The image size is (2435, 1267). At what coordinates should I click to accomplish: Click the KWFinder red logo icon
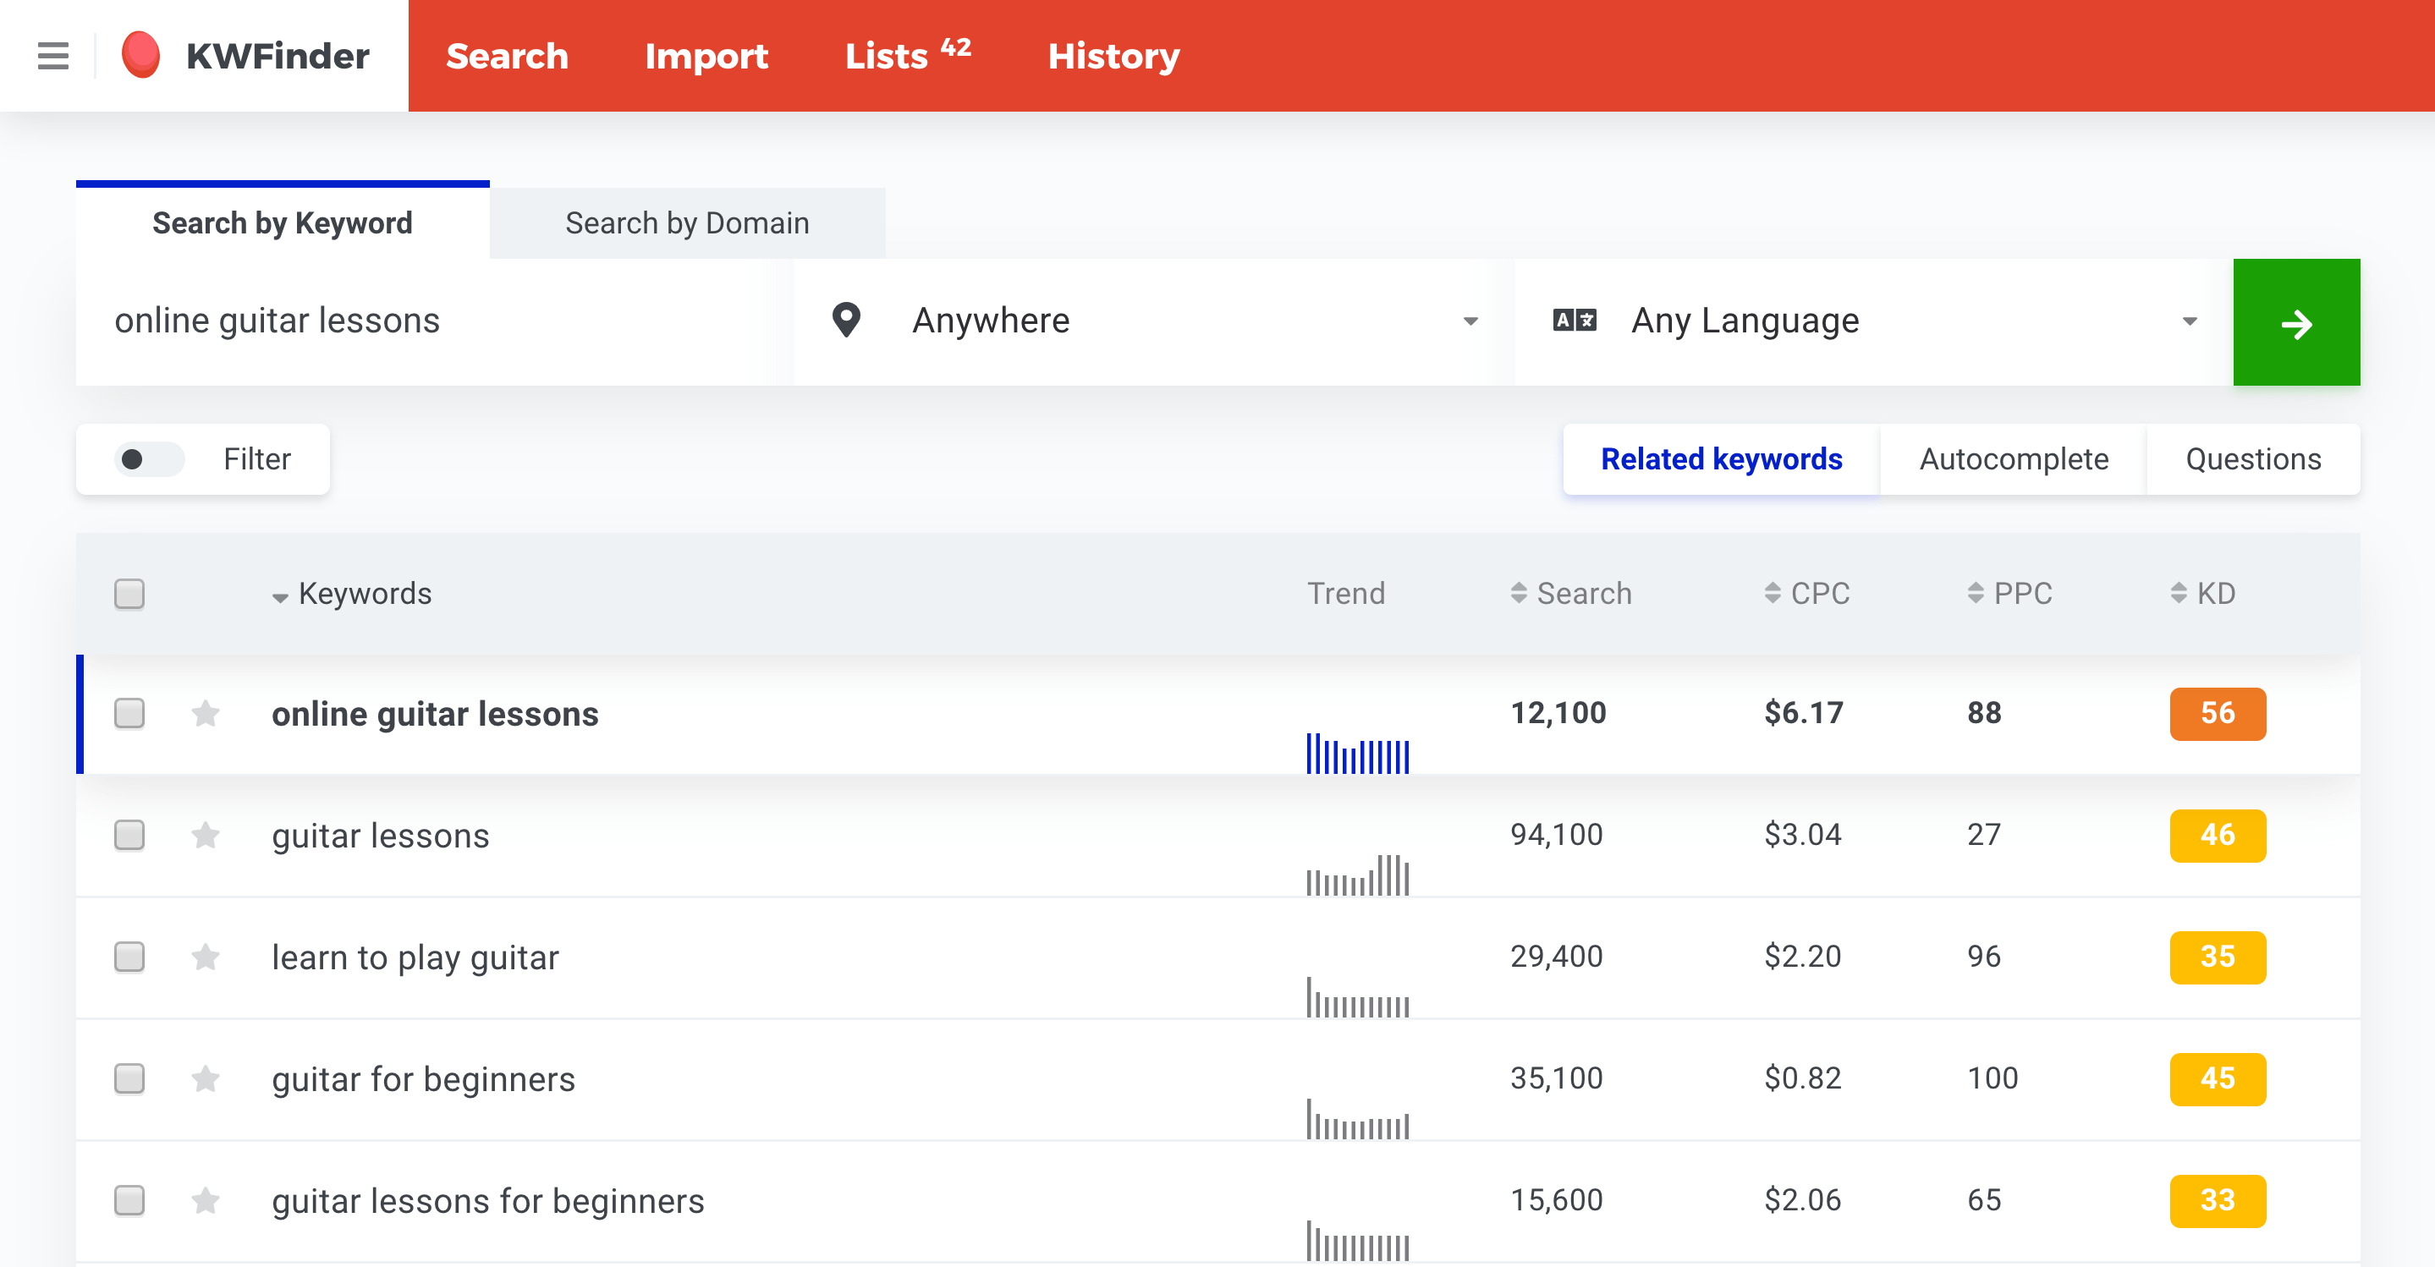pyautogui.click(x=140, y=55)
